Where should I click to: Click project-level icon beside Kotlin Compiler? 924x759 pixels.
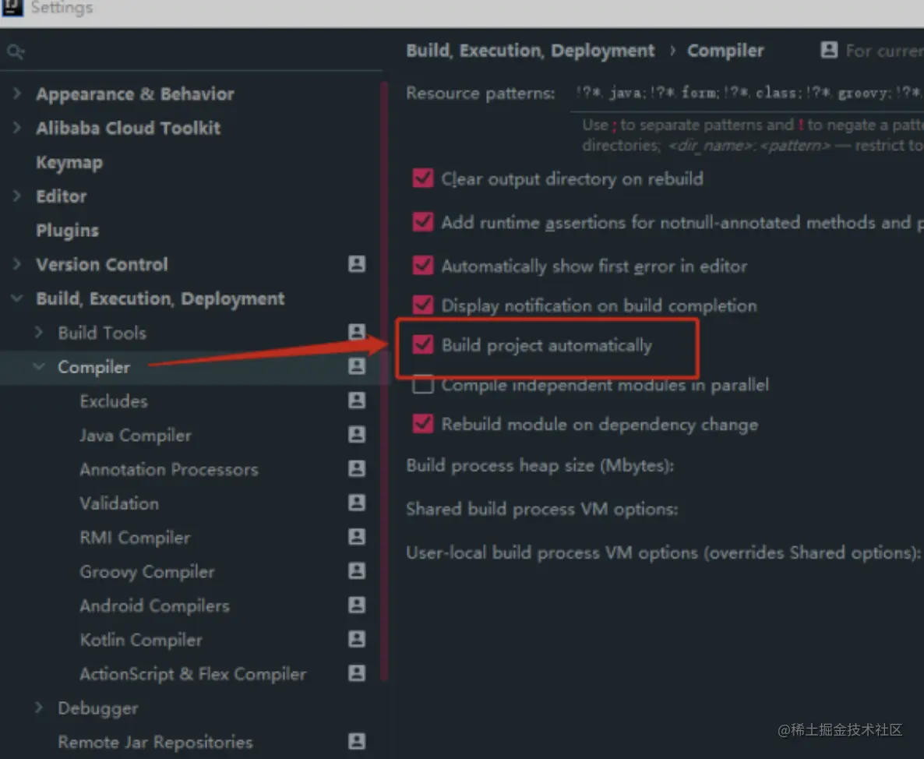[x=357, y=639]
